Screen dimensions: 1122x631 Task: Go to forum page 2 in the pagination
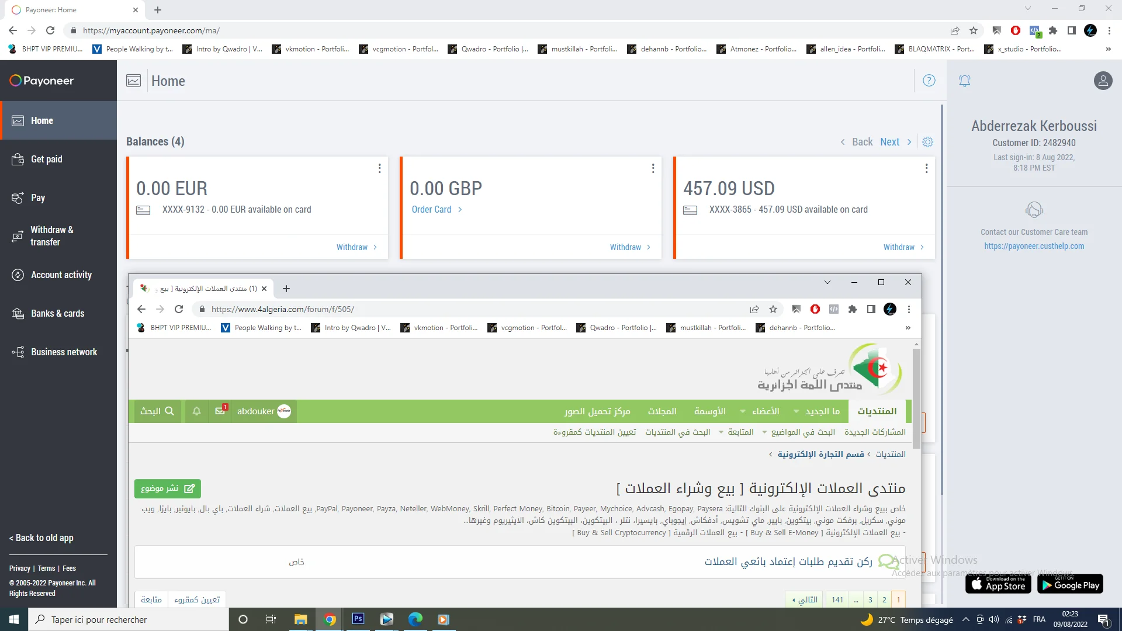(x=884, y=600)
